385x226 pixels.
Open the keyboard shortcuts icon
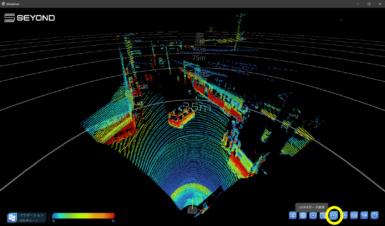[x=354, y=215]
